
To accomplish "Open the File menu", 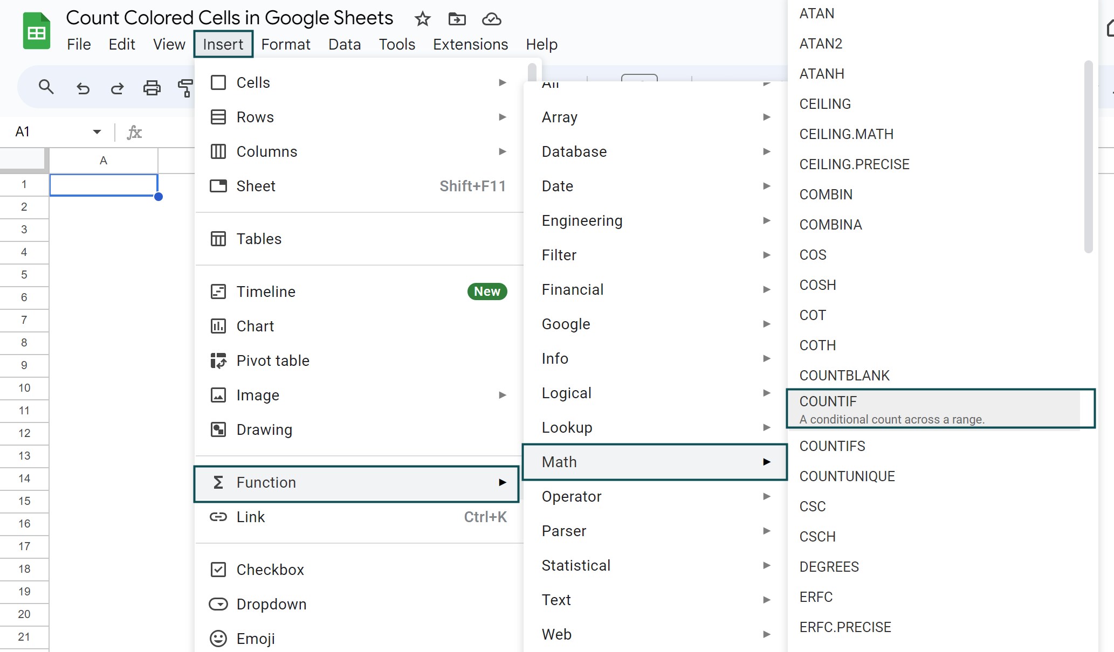I will click(79, 44).
